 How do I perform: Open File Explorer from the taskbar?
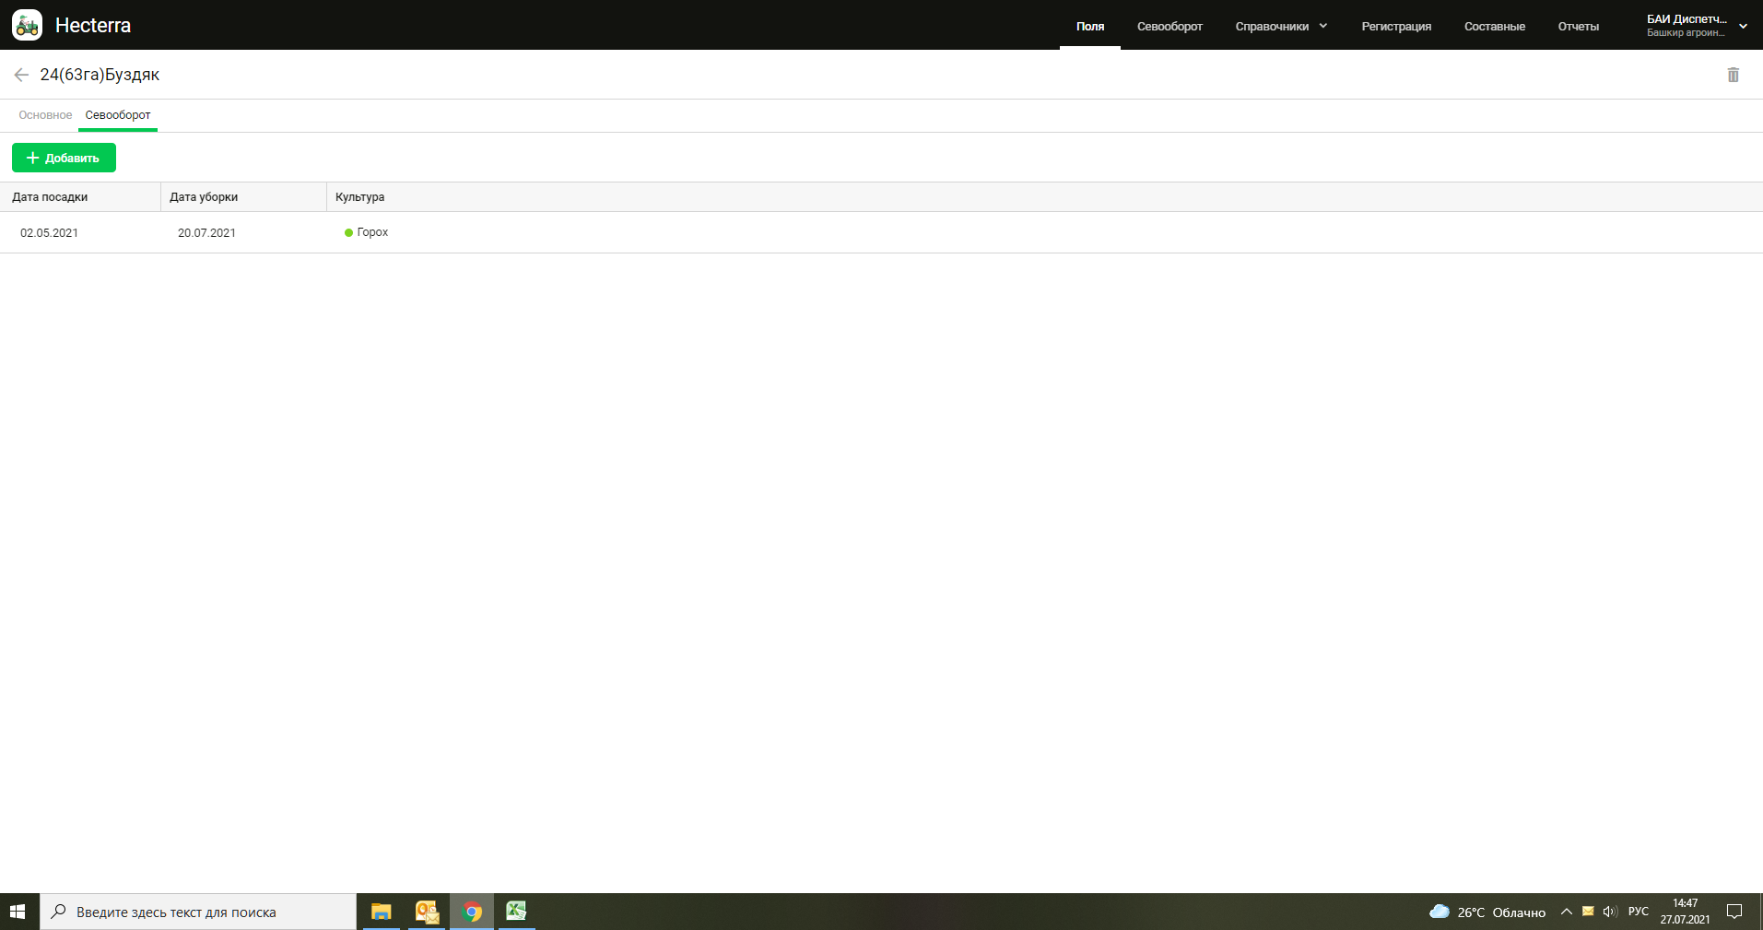(x=381, y=912)
